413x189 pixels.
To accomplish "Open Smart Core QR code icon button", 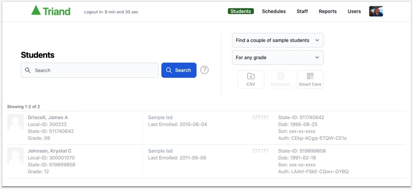I will point(310,80).
